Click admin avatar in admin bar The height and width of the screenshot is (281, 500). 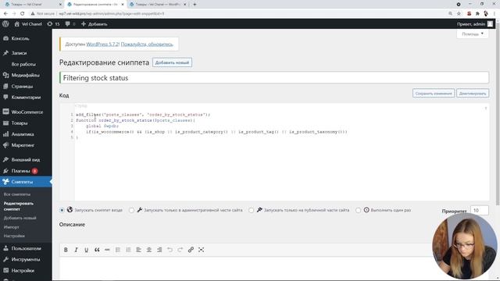[490, 24]
